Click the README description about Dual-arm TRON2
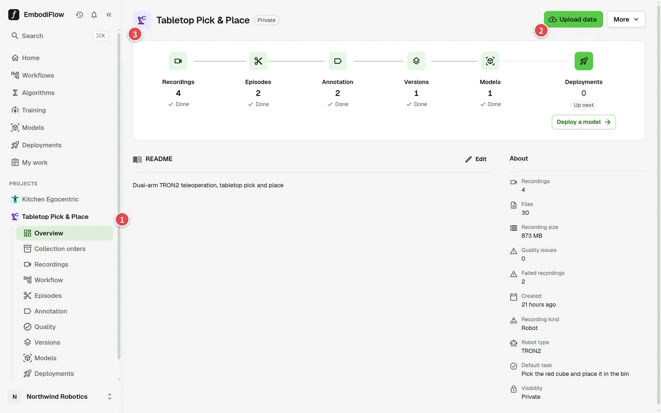This screenshot has width=661, height=413. [208, 185]
